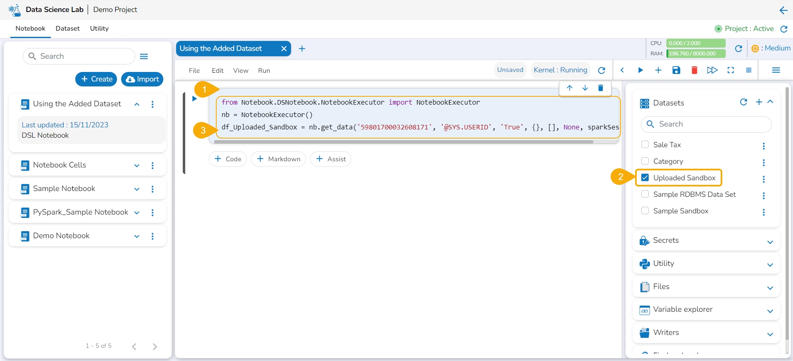Click the Create notebook button

pos(96,79)
